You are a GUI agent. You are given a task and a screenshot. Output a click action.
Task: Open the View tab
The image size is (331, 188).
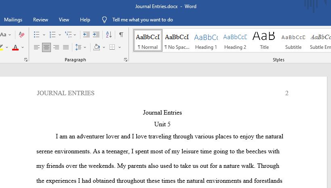coord(64,20)
